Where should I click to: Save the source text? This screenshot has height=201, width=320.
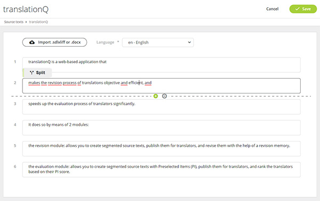pos(303,9)
